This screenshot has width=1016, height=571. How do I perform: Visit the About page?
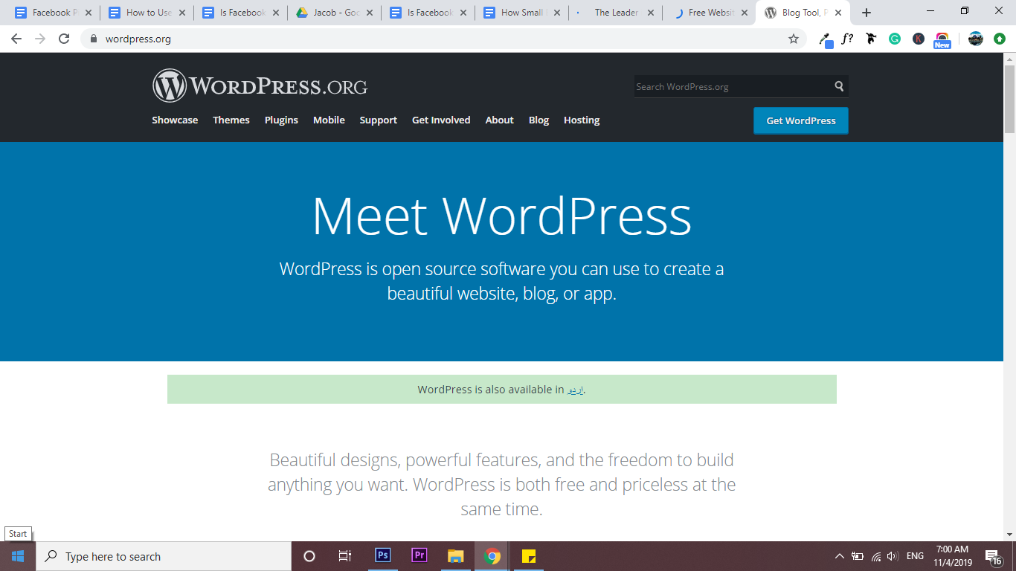coord(500,120)
